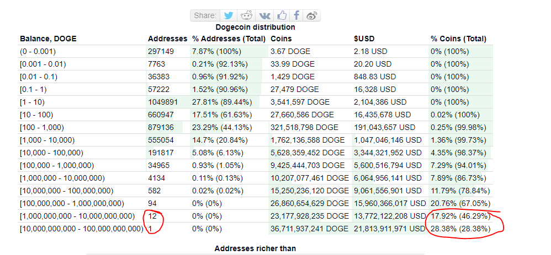
Task: Click the address count "582"
Action: 154,191
